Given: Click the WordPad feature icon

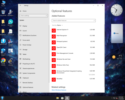Looking at the screenshot, I should point(54,80).
